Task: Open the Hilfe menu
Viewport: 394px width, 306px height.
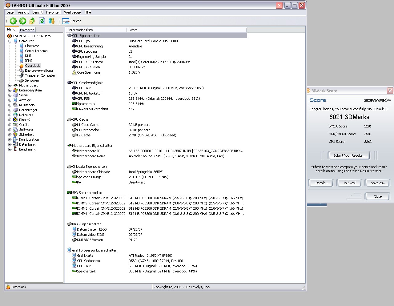Action: click(88, 12)
